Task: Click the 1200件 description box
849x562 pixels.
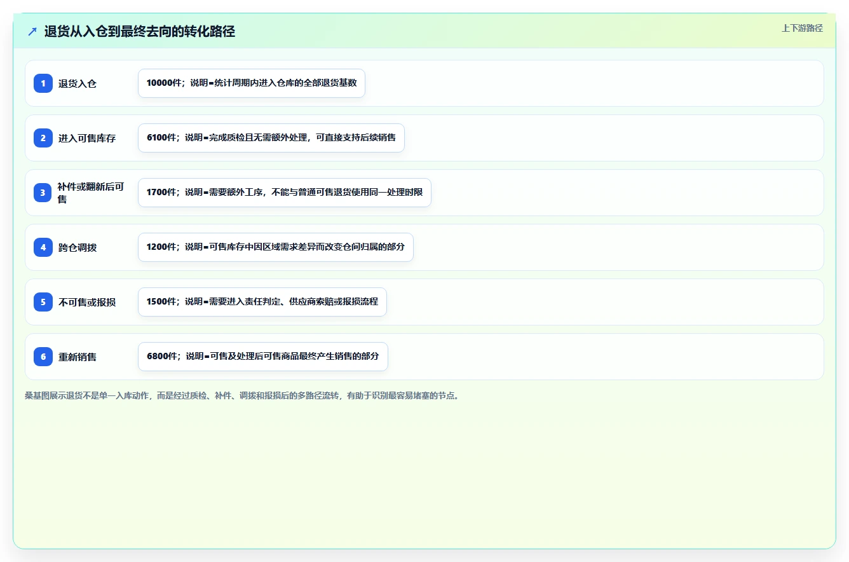Action: [x=276, y=247]
